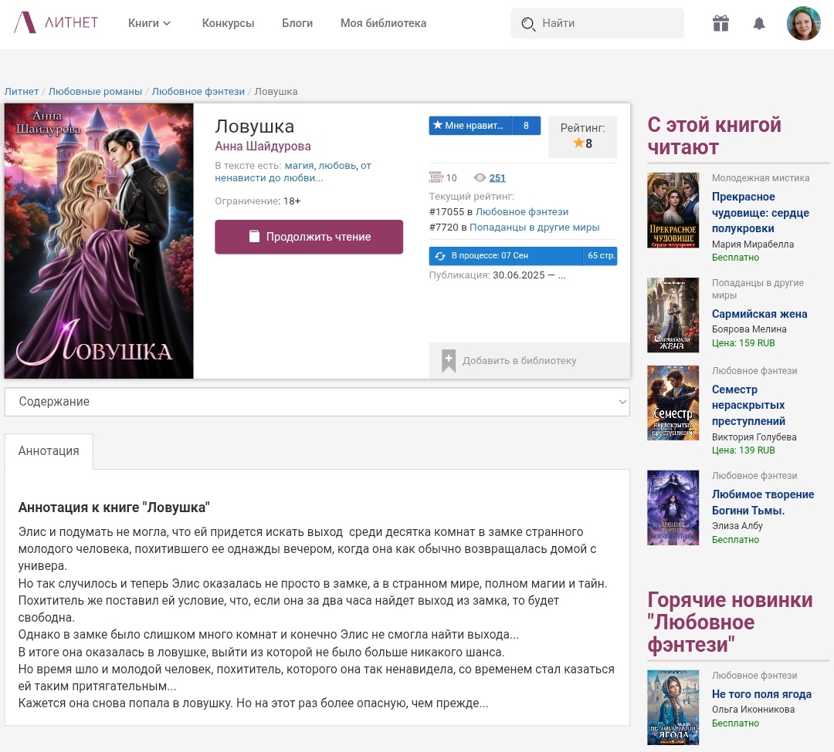Click Литнет breadcrumb link
The height and width of the screenshot is (752, 834).
point(22,91)
